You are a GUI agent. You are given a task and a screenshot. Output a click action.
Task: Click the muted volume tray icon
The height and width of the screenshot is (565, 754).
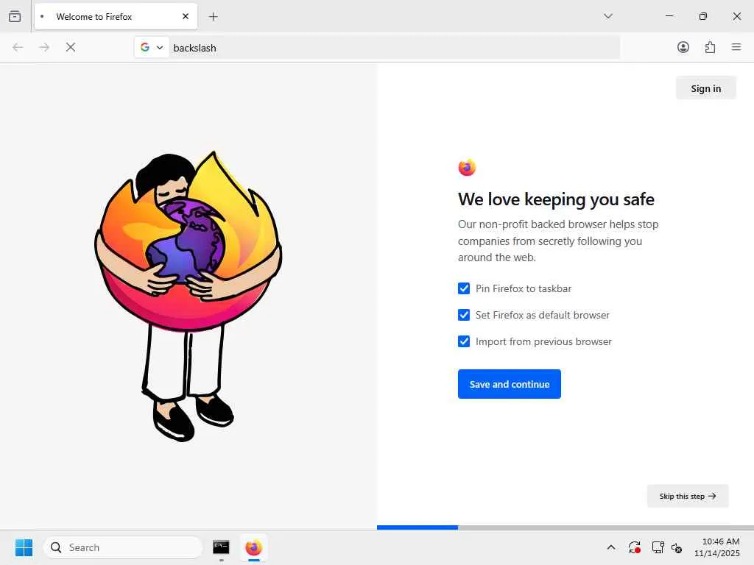(677, 547)
